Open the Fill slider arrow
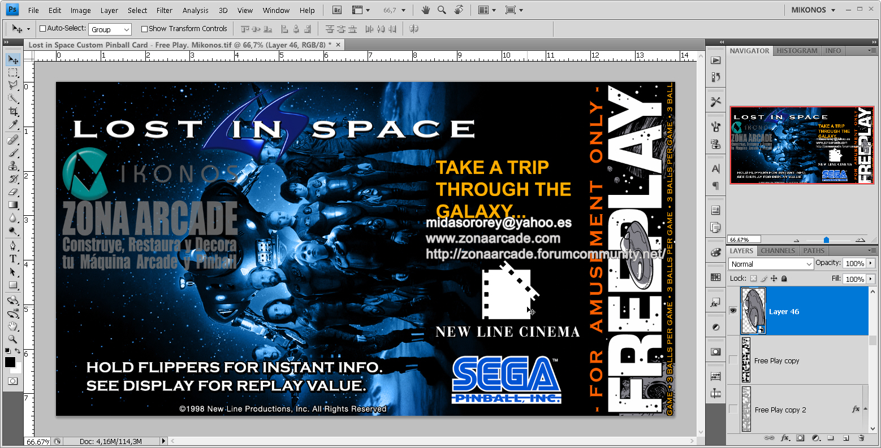The height and width of the screenshot is (448, 881). click(871, 279)
